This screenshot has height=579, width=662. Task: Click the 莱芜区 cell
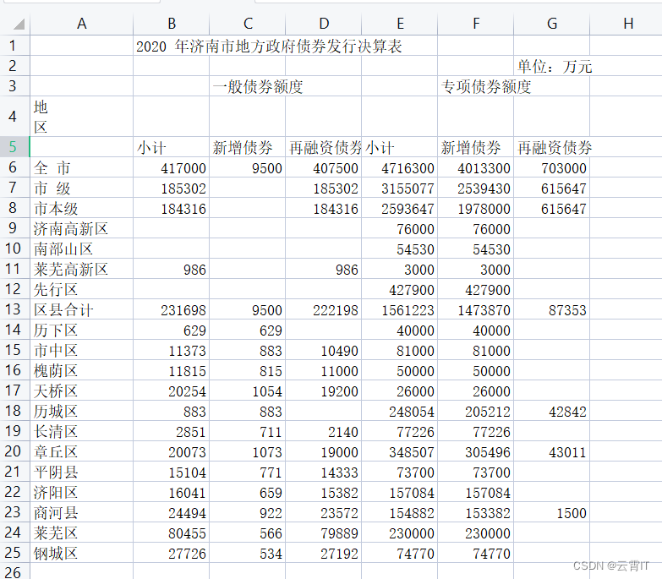(81, 533)
